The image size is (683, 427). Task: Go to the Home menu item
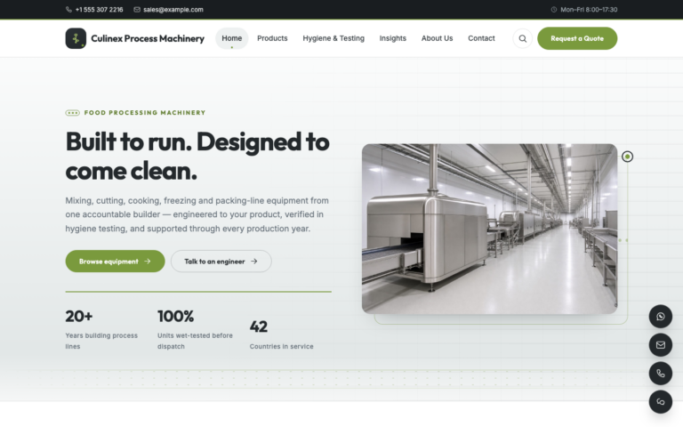click(232, 38)
